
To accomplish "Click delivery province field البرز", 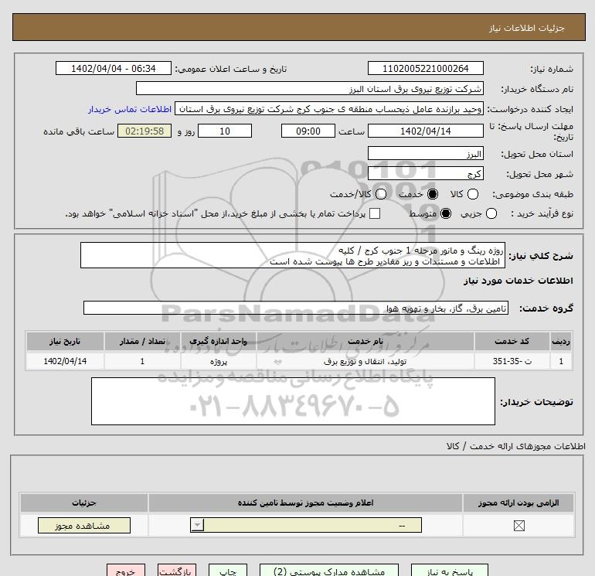I will point(425,153).
